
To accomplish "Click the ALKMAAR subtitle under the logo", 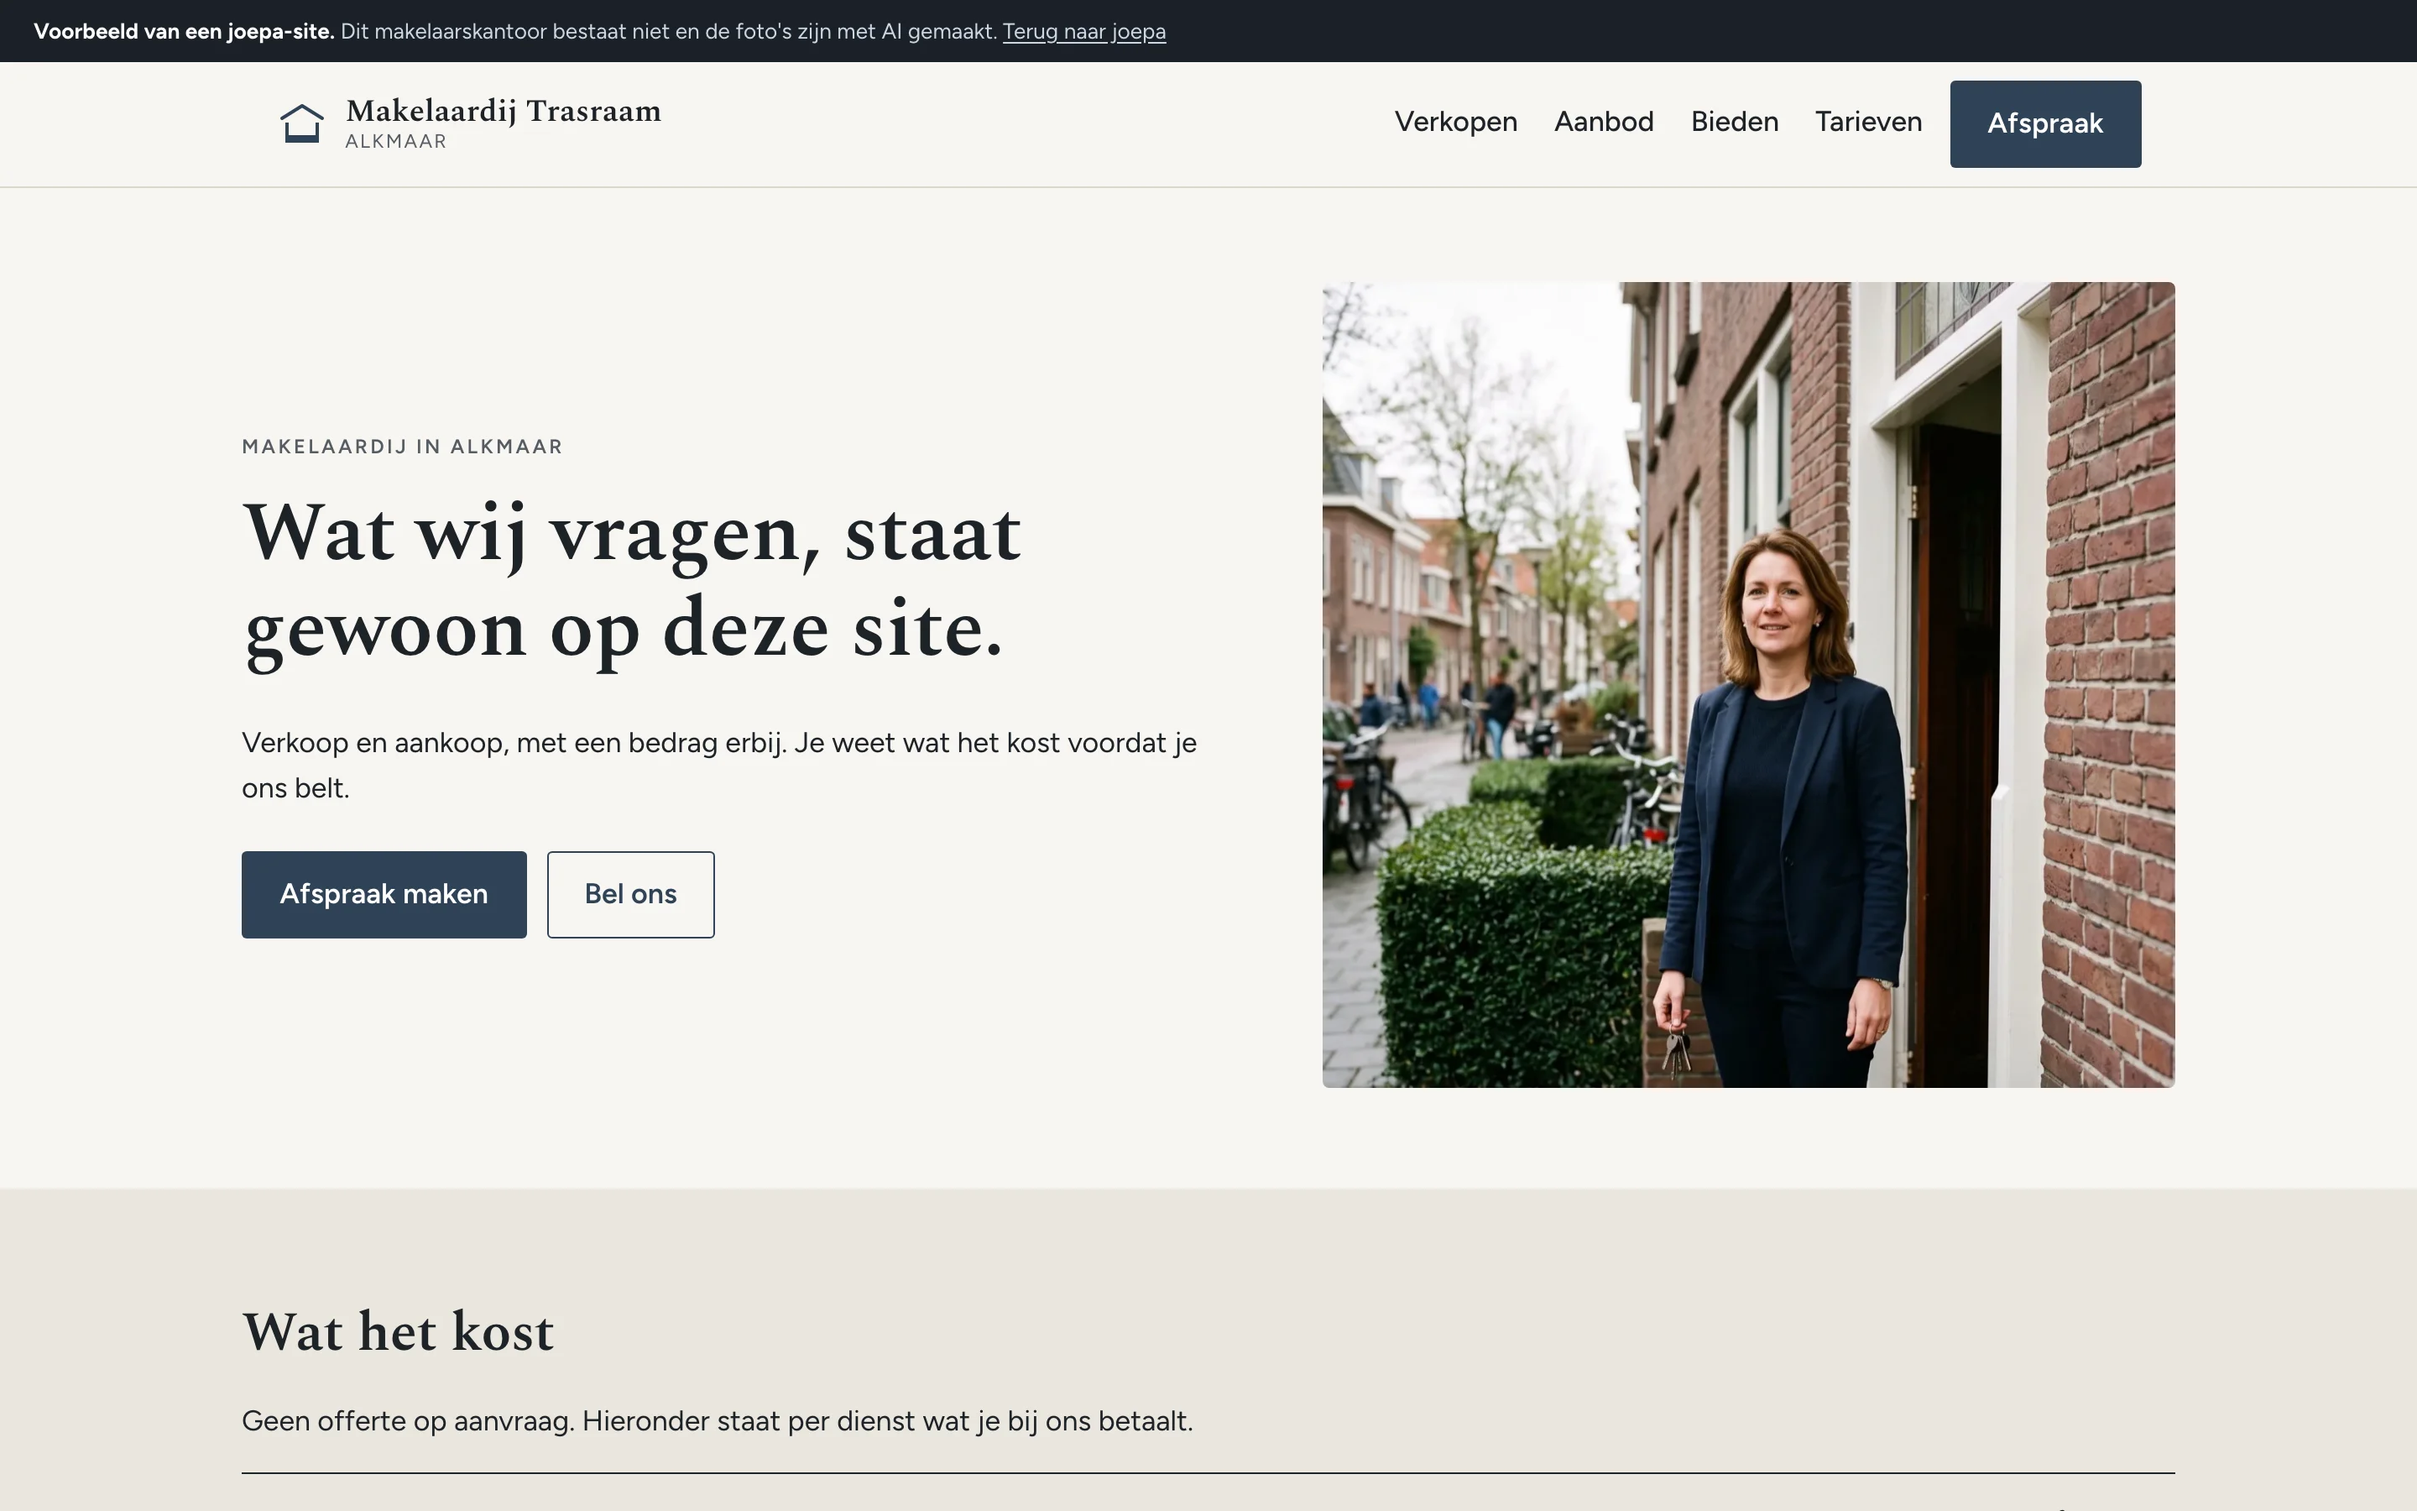I will pyautogui.click(x=395, y=142).
